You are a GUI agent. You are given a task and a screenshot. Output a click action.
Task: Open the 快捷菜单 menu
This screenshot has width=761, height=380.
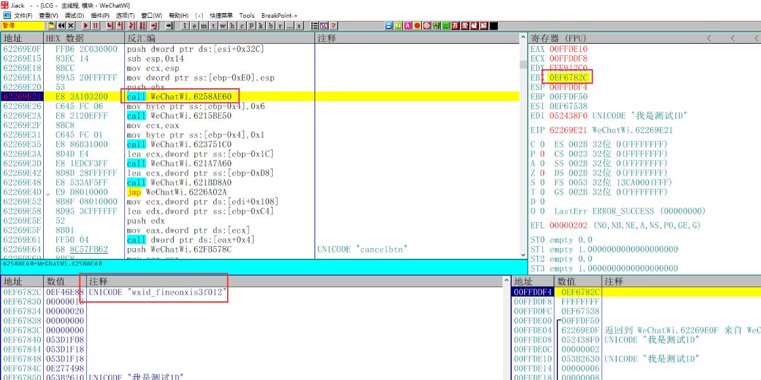(221, 15)
